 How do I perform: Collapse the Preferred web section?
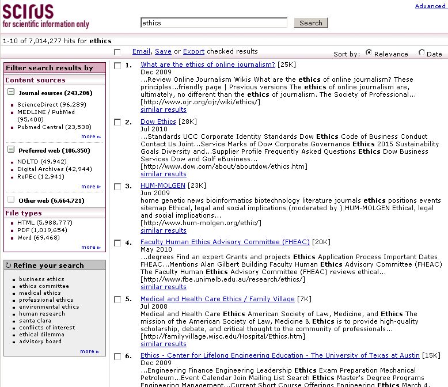coord(11,150)
